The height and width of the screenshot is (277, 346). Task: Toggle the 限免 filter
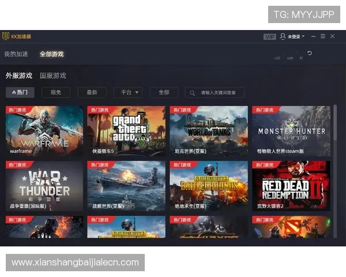click(56, 92)
